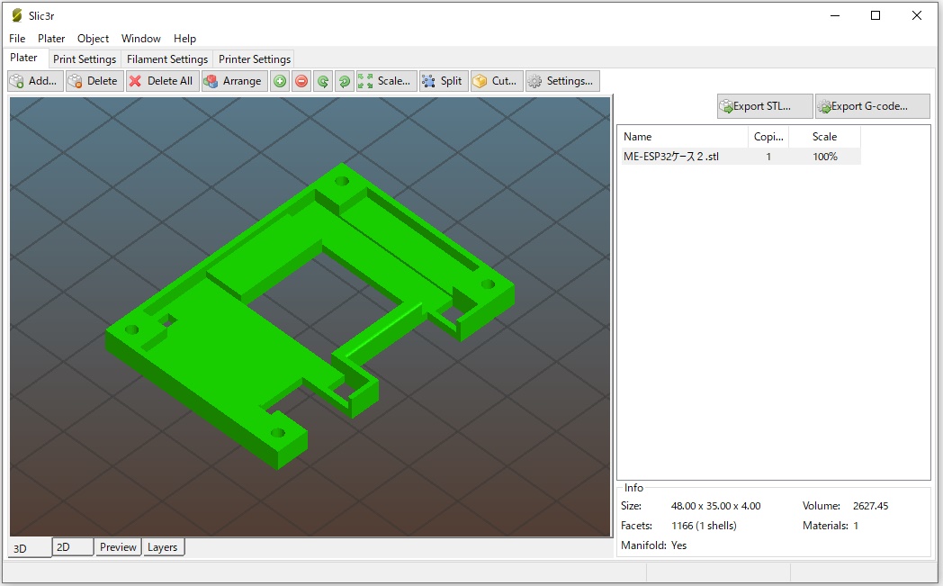Split the object into parts

(x=443, y=81)
